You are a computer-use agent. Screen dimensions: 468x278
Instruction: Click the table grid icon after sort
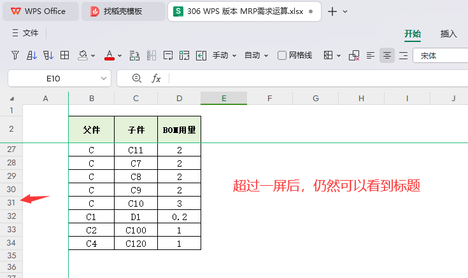64,55
